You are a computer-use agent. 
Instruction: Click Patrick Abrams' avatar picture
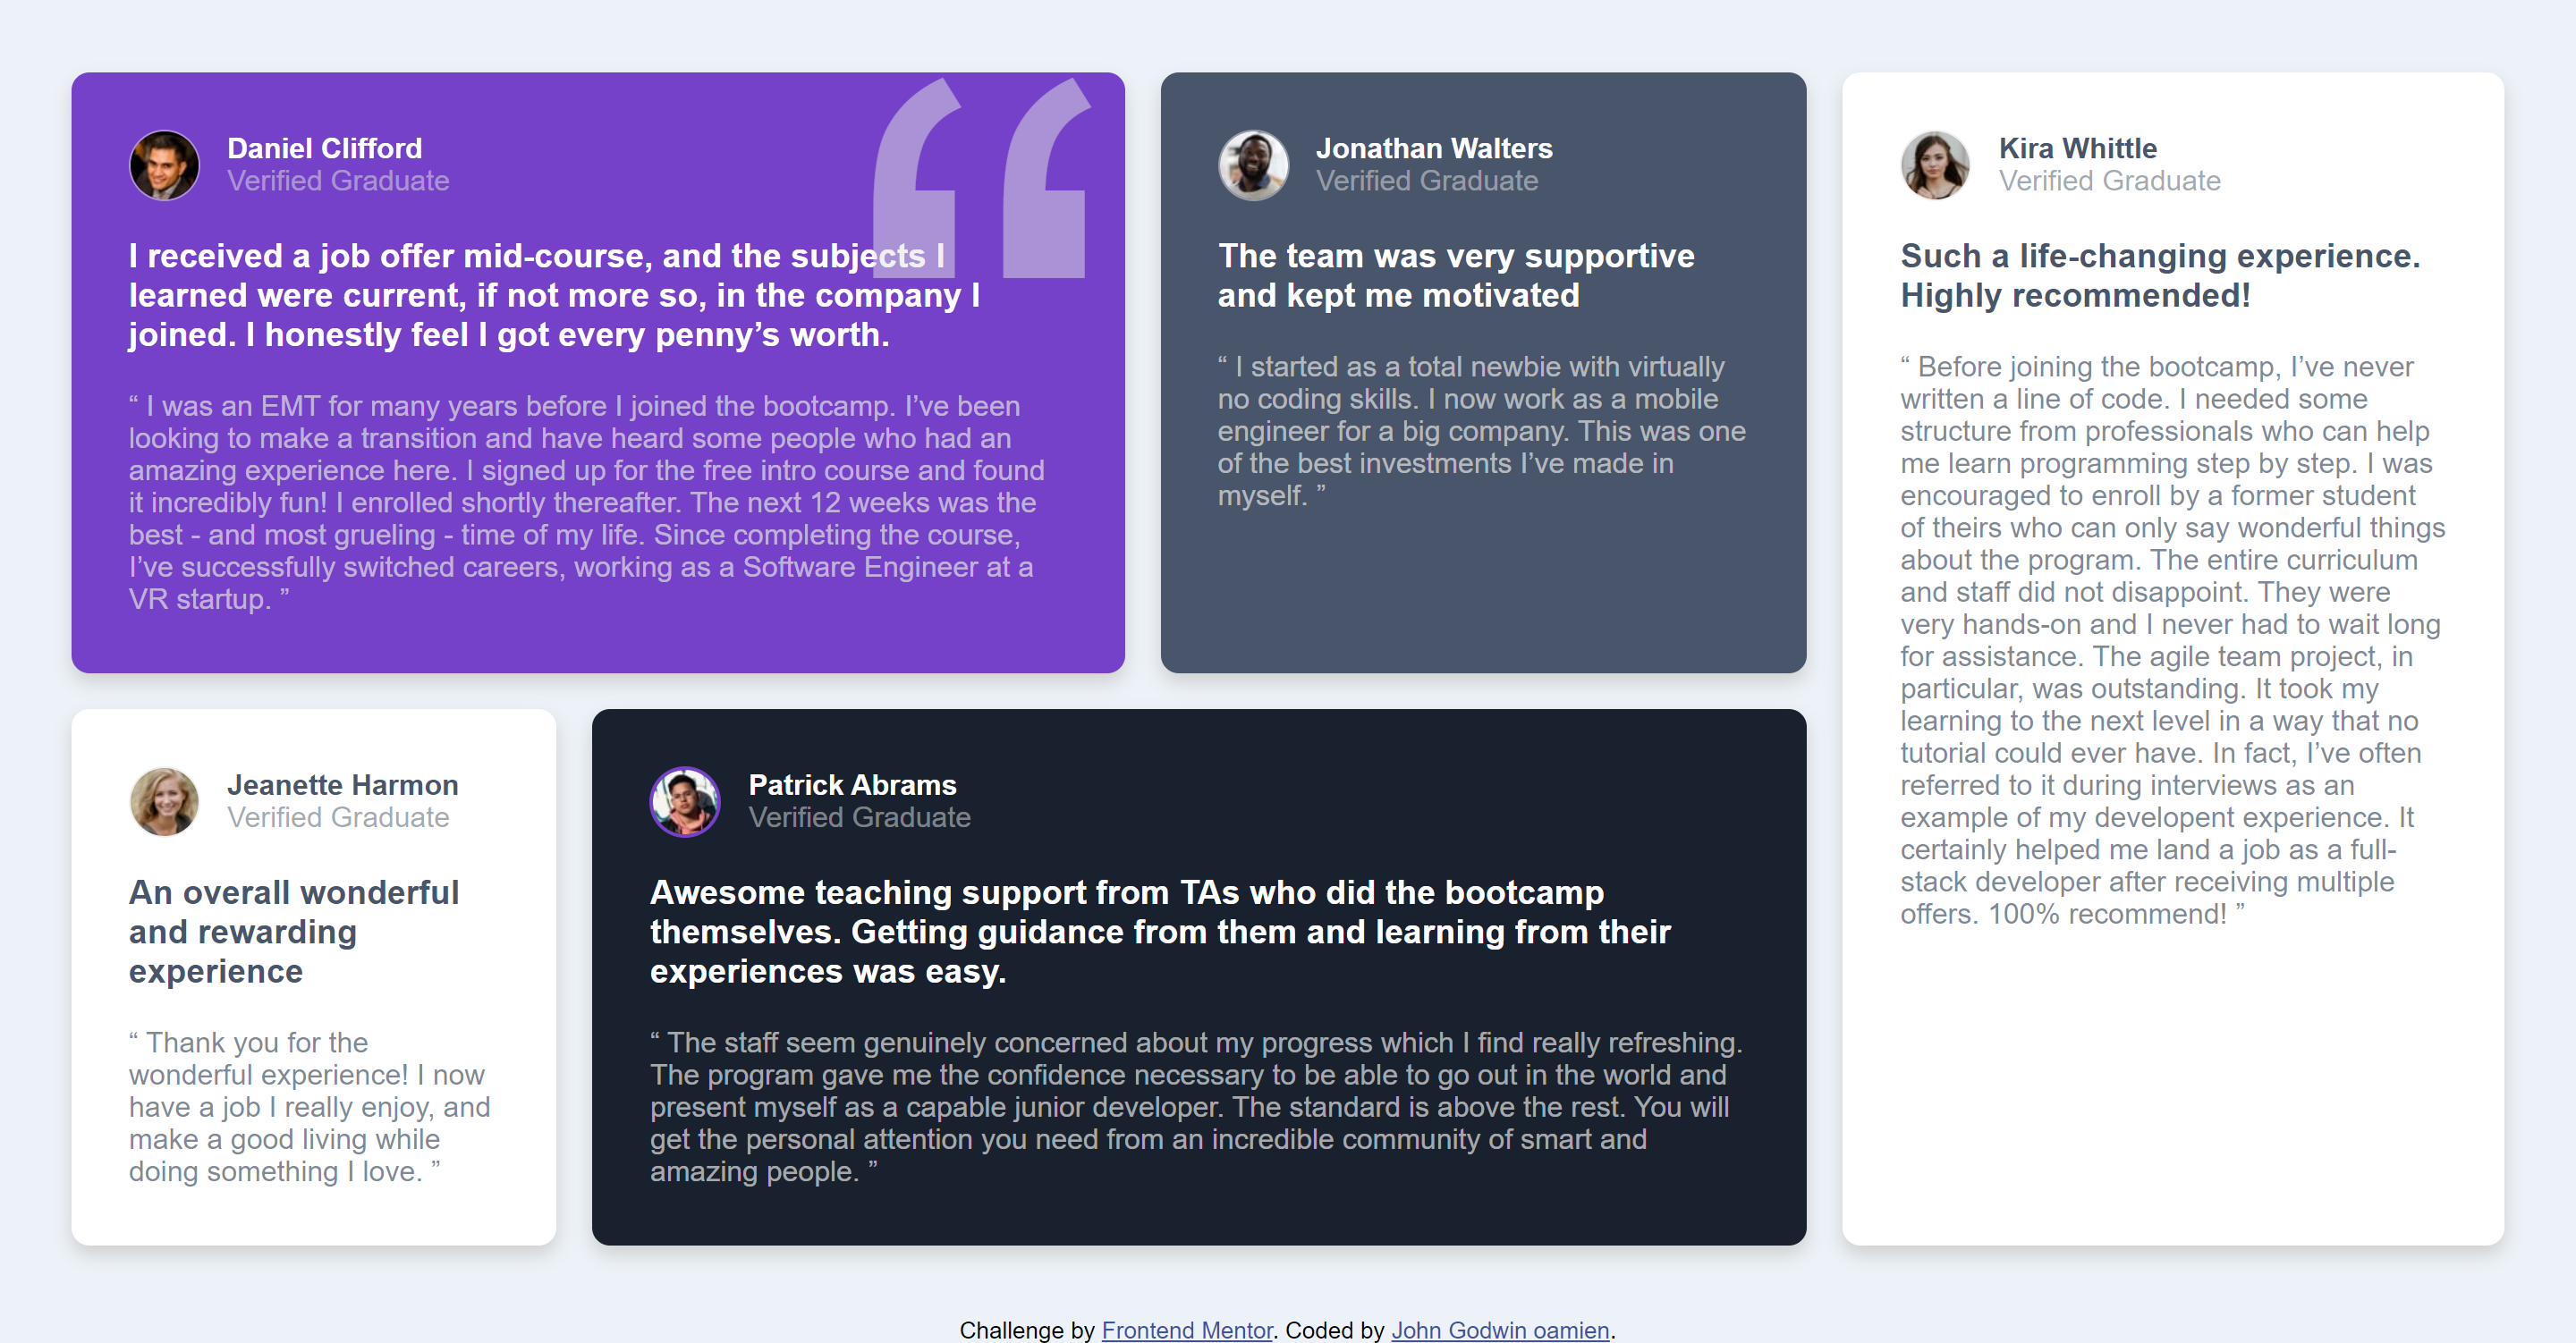click(x=685, y=801)
